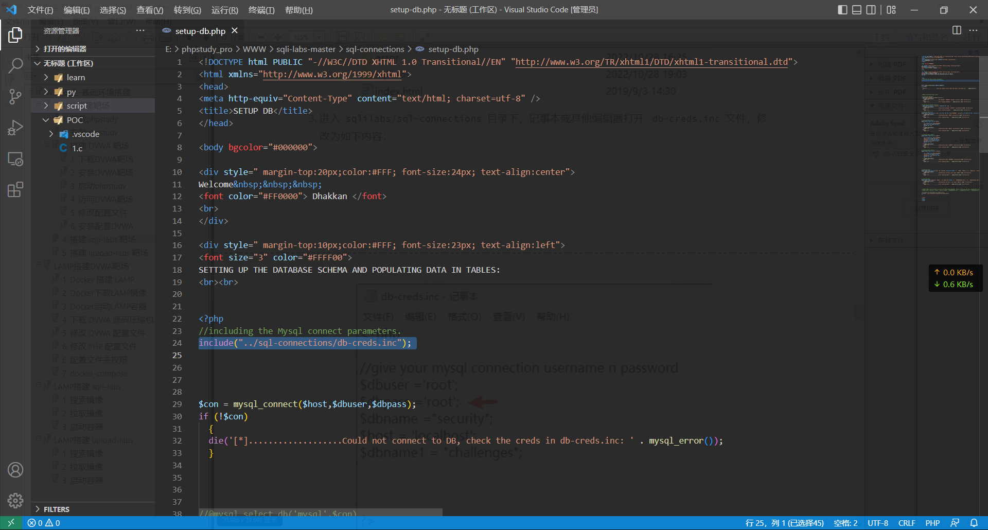Expand the learn folder
The height and width of the screenshot is (530, 988).
tap(93, 78)
